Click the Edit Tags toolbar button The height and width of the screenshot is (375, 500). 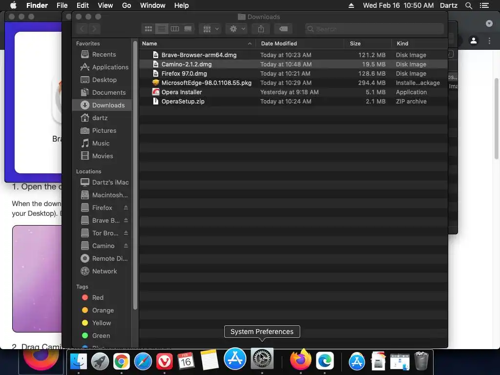click(283, 29)
